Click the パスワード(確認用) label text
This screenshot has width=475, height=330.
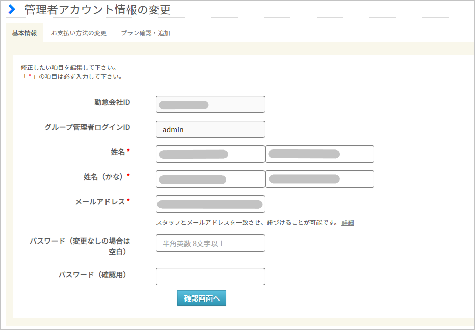tap(92, 275)
